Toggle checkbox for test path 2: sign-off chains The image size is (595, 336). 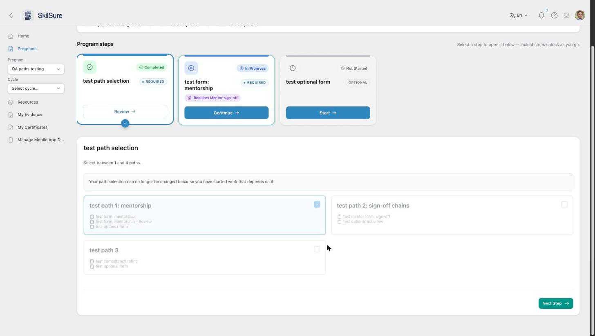564,204
